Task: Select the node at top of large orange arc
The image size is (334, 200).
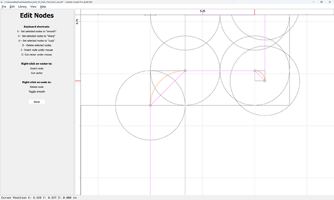Action: [185, 71]
